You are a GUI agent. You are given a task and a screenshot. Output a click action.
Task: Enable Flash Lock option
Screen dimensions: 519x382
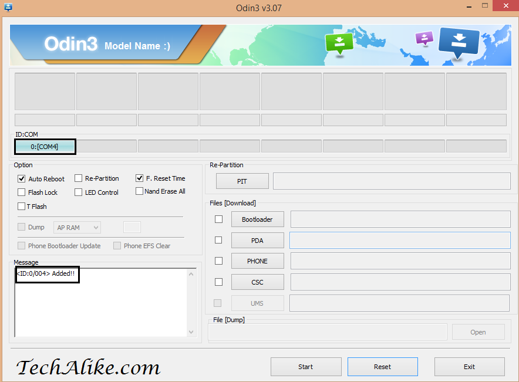pos(22,192)
